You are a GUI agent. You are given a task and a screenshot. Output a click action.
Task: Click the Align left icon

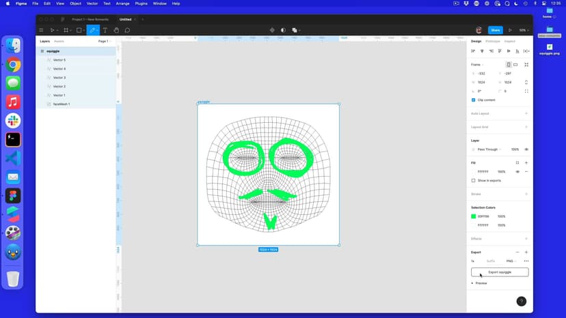tap(473, 51)
